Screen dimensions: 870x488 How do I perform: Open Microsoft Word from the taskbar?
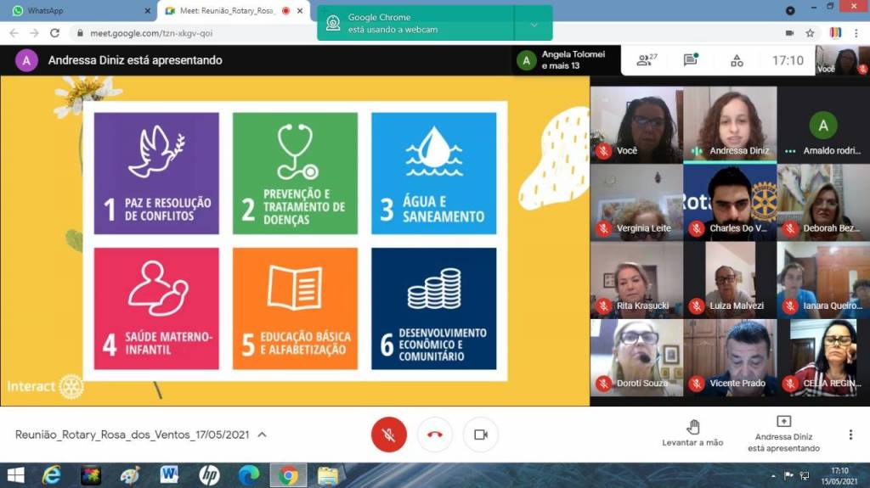[x=168, y=475]
